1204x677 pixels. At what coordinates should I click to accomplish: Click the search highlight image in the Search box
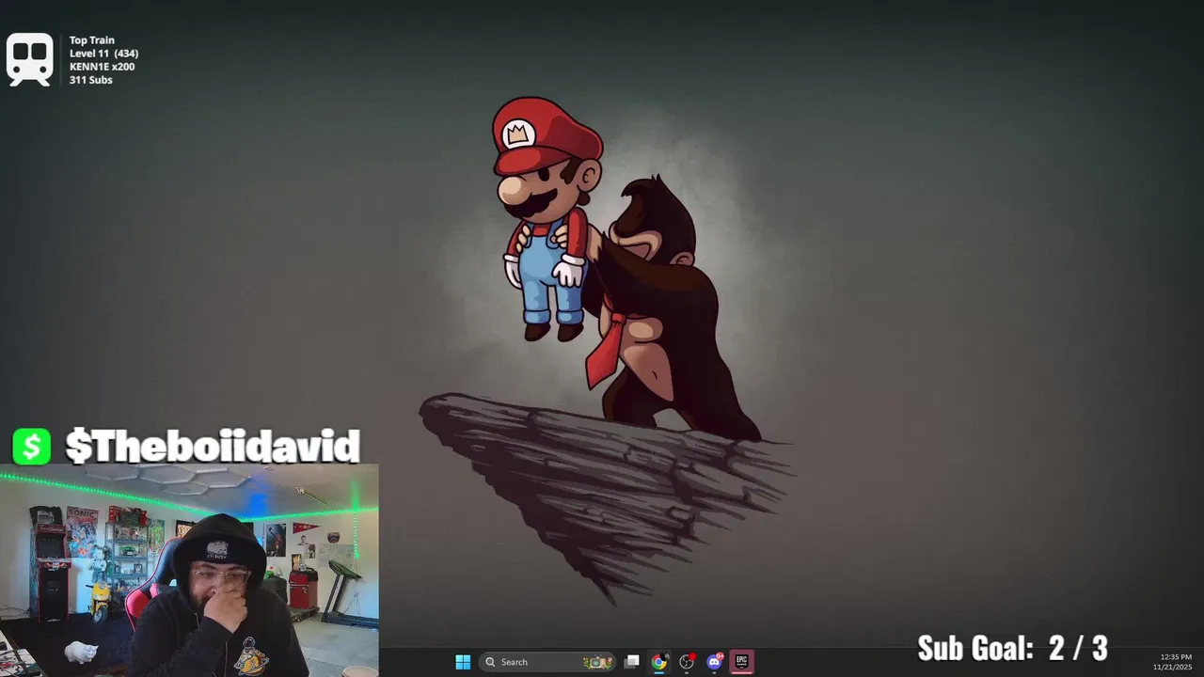tap(597, 662)
